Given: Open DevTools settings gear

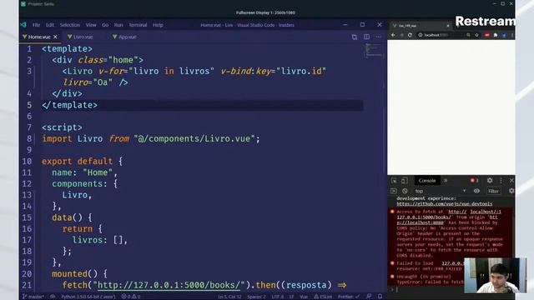Looking at the screenshot, I should click(x=490, y=181).
